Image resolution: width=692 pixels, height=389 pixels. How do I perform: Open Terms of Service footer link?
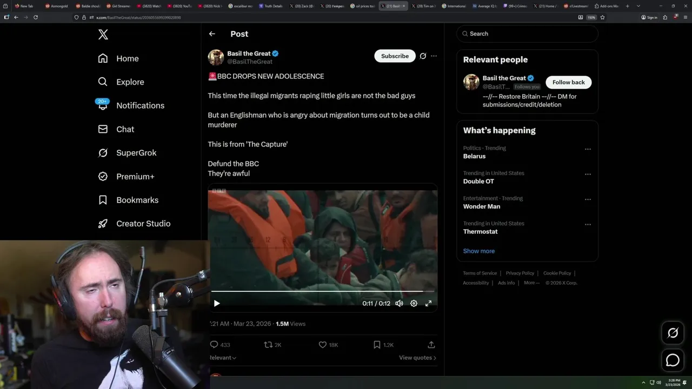pos(480,273)
